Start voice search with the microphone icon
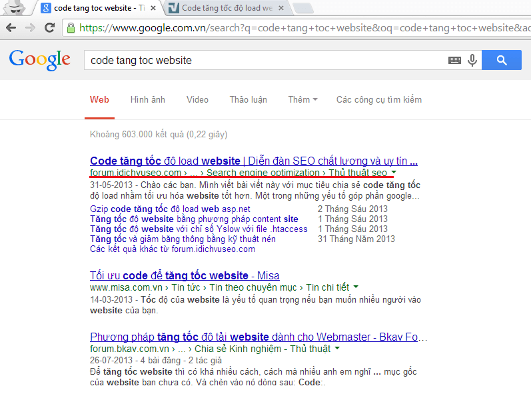Screen dimensions: 531x396 click(472, 60)
